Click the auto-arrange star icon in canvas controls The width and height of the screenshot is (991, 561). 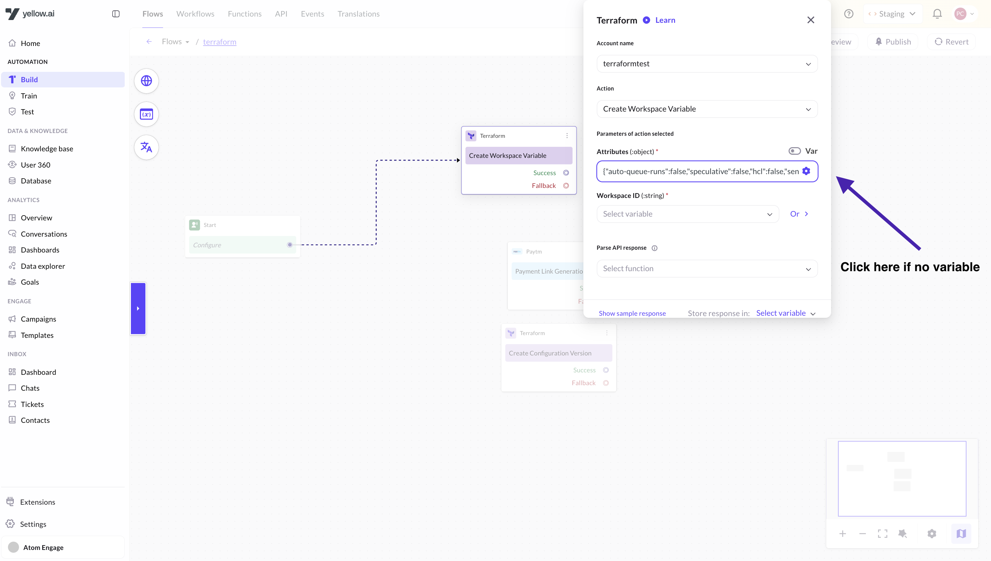click(903, 534)
